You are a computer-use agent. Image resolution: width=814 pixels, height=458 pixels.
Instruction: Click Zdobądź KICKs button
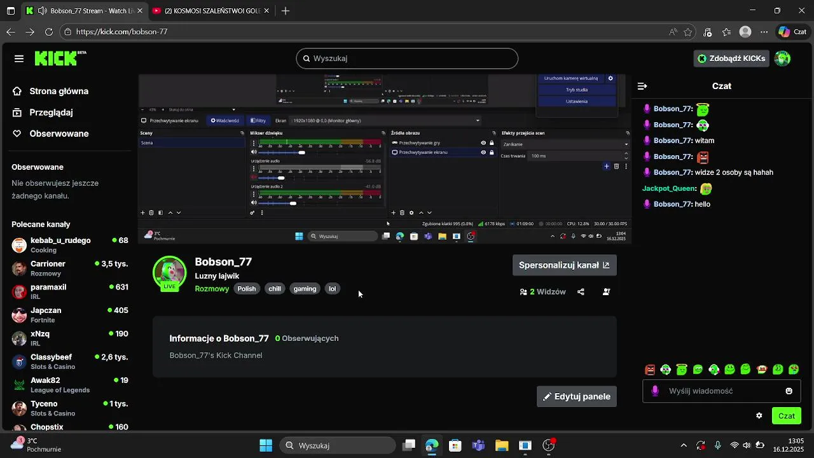[x=731, y=59]
